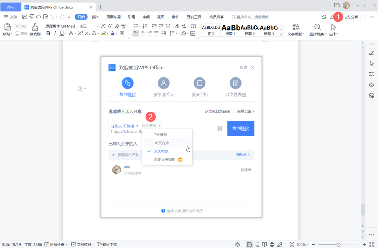Toggle superscript formatting

point(80,34)
